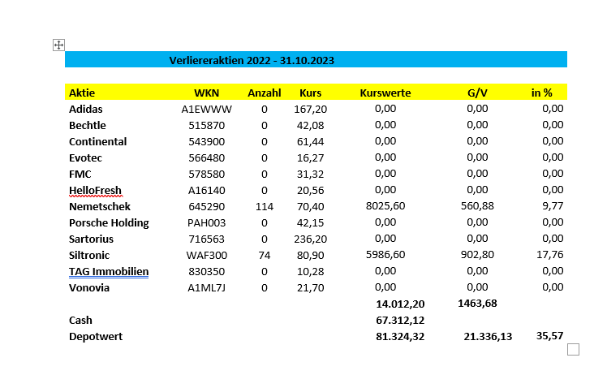Select the 'Adidas' stock name cell

click(x=85, y=110)
